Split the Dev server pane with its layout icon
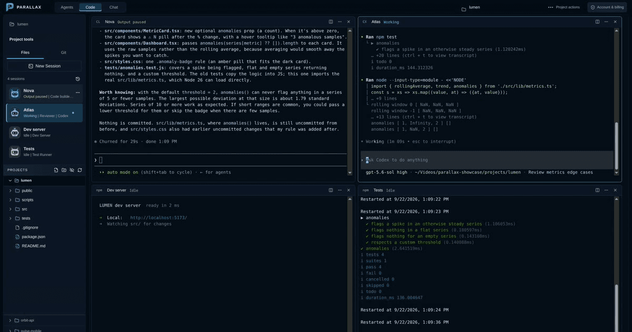 point(331,190)
